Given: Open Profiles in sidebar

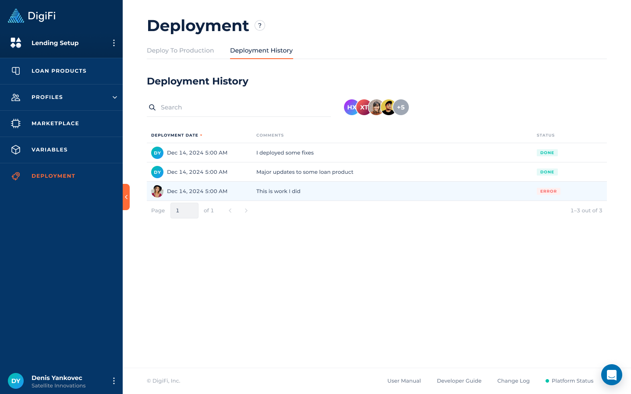Looking at the screenshot, I should [61, 97].
